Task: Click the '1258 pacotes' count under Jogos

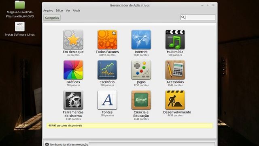Action: tap(141, 85)
